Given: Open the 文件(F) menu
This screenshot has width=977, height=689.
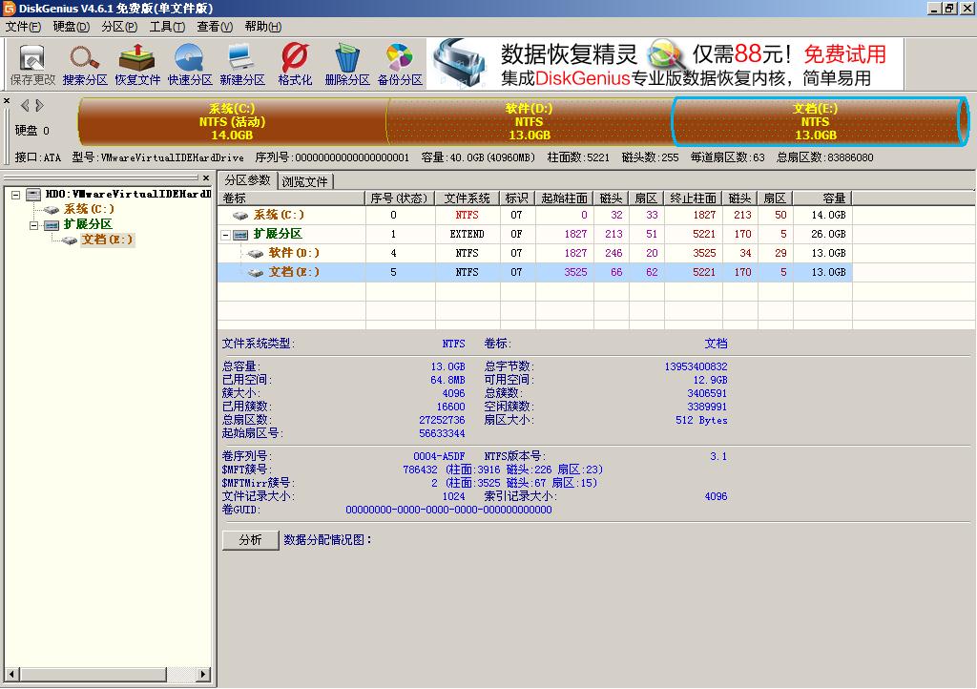Looking at the screenshot, I should click(x=23, y=26).
